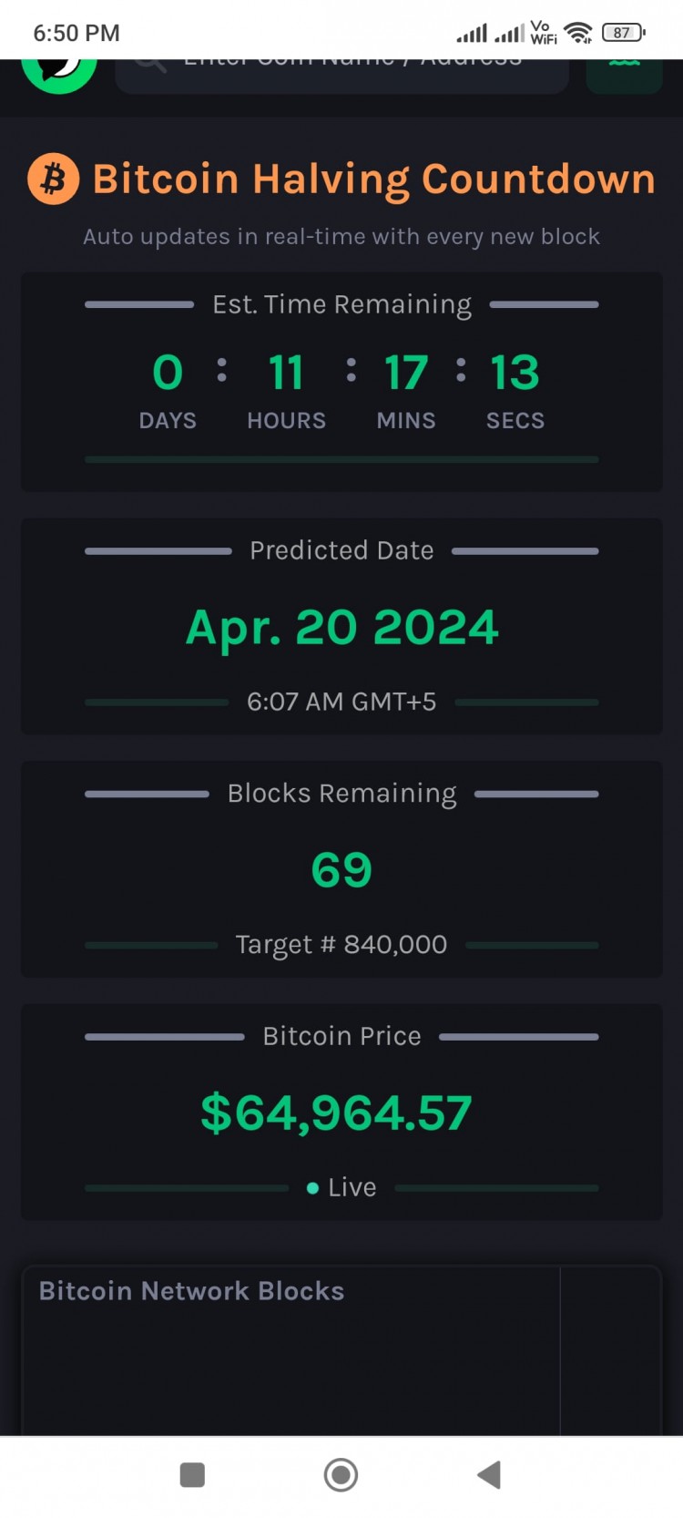683x1518 pixels.
Task: Focus the coin name / address search field
Action: [x=342, y=76]
